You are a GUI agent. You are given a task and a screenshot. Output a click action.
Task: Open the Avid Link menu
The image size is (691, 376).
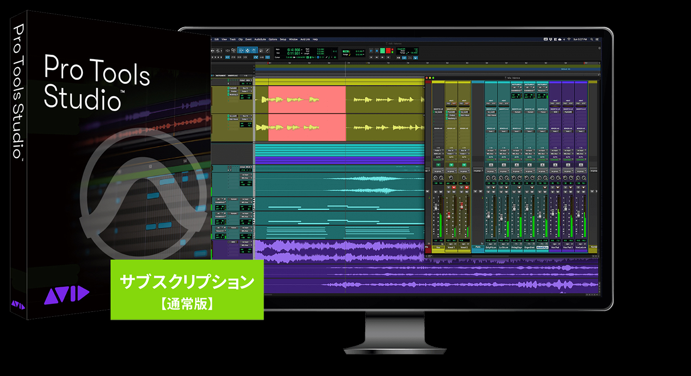pyautogui.click(x=305, y=39)
